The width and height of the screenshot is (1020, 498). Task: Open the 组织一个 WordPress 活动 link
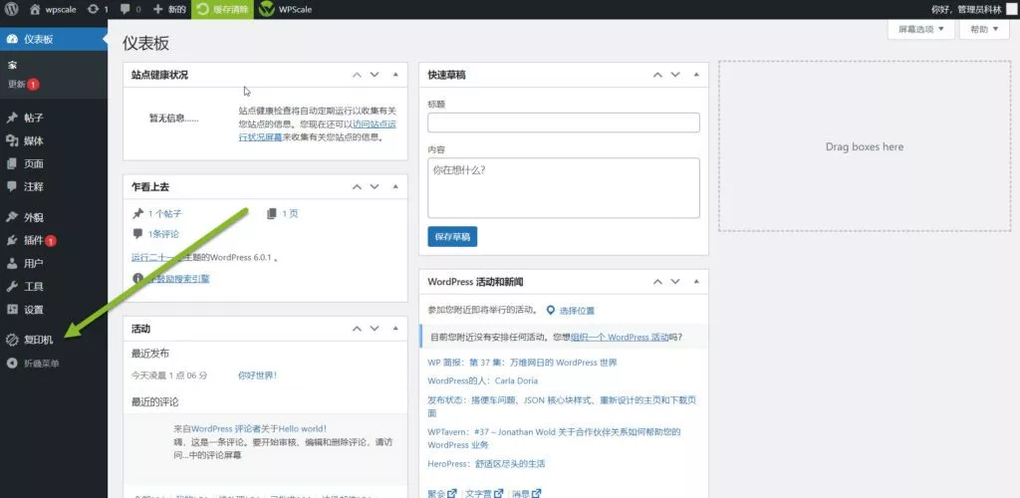click(x=620, y=338)
